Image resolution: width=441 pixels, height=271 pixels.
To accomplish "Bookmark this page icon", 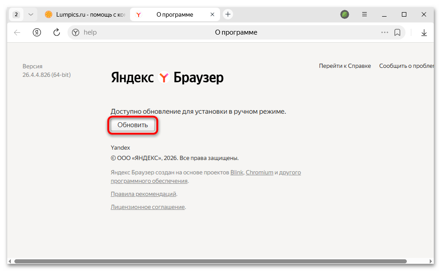I will pos(397,32).
